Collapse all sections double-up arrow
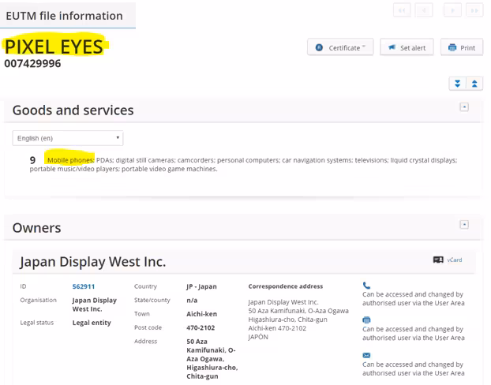This screenshot has width=491, height=385. [474, 84]
